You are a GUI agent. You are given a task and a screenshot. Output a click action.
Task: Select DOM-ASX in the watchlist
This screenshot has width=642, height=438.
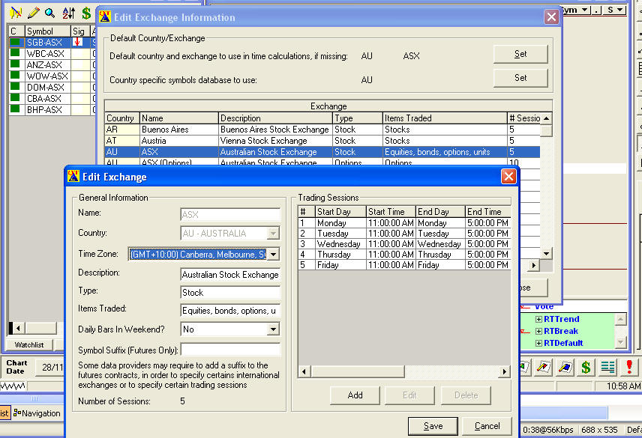47,87
